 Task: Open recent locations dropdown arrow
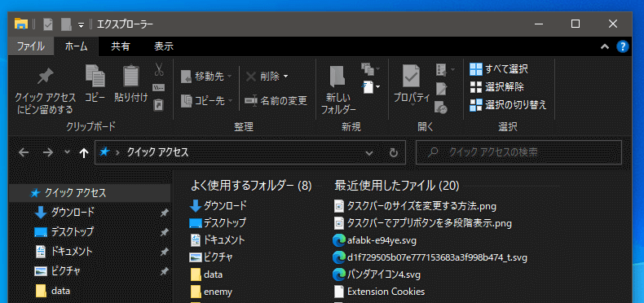point(68,153)
